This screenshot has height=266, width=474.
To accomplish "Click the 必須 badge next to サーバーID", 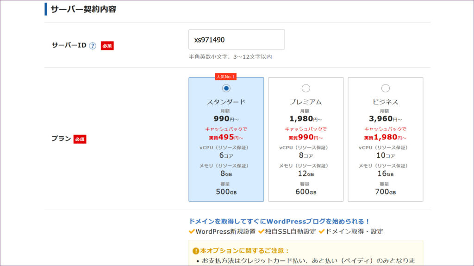I will pyautogui.click(x=107, y=46).
